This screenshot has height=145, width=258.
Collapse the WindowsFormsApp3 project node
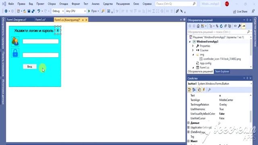click(x=190, y=41)
